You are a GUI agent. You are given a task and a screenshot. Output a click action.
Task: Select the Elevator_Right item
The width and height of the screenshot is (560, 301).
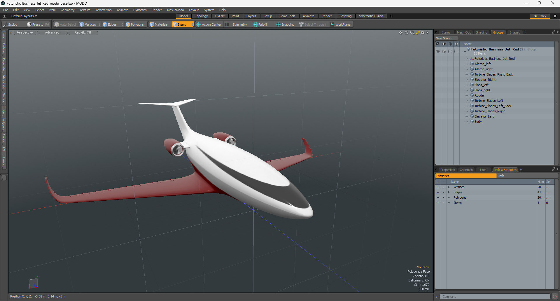[x=485, y=80]
